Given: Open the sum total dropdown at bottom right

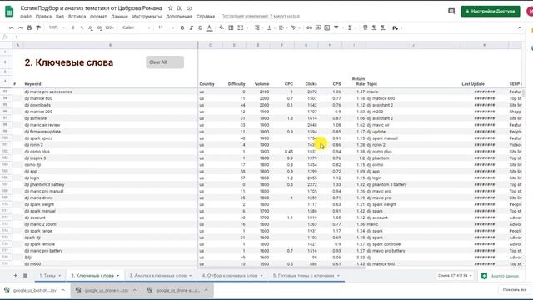Looking at the screenshot, I should pos(455,276).
